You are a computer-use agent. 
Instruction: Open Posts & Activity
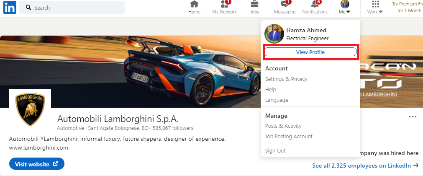point(283,126)
